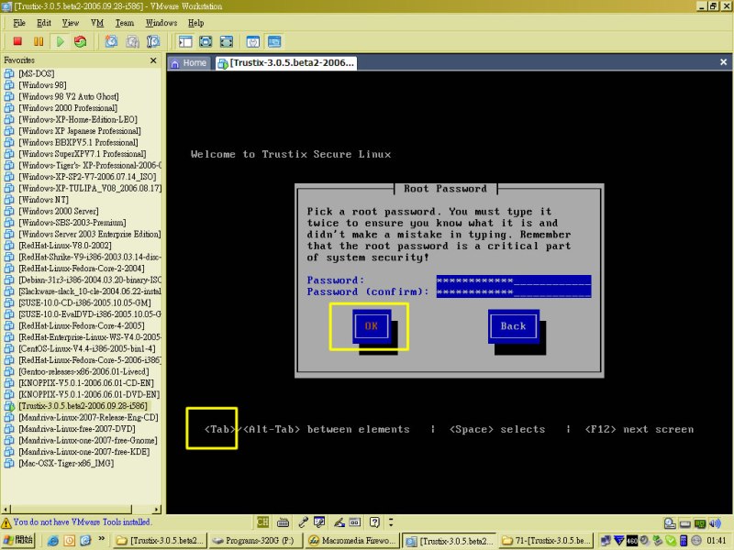Select [KNOPPIX-V5.0.1-2006.06.01-CD-EN] favorite

86,383
